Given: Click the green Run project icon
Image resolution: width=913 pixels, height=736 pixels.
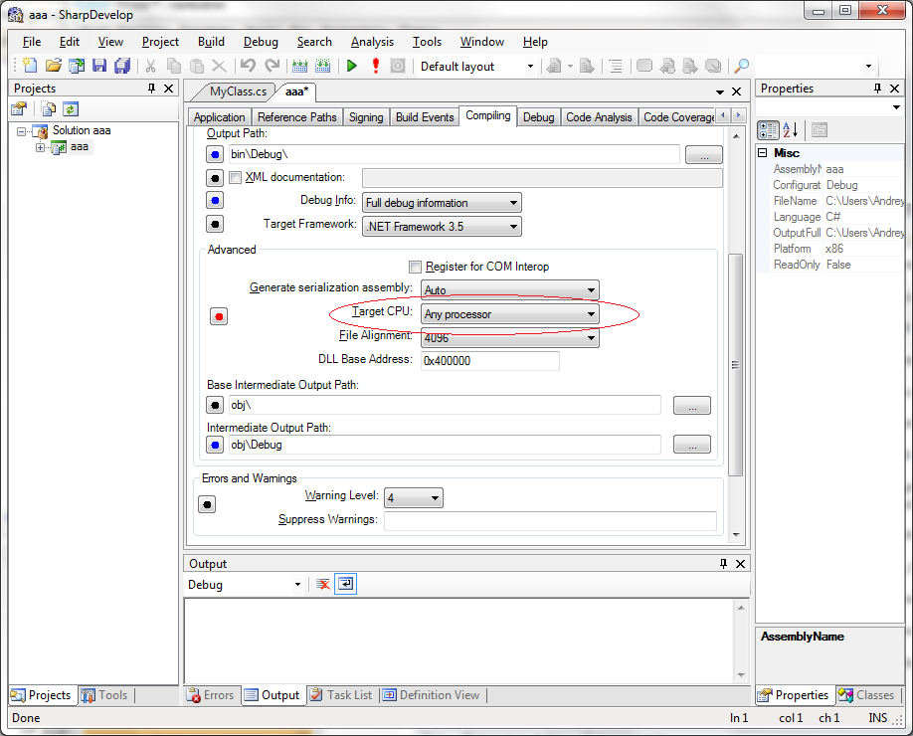Looking at the screenshot, I should (x=351, y=67).
